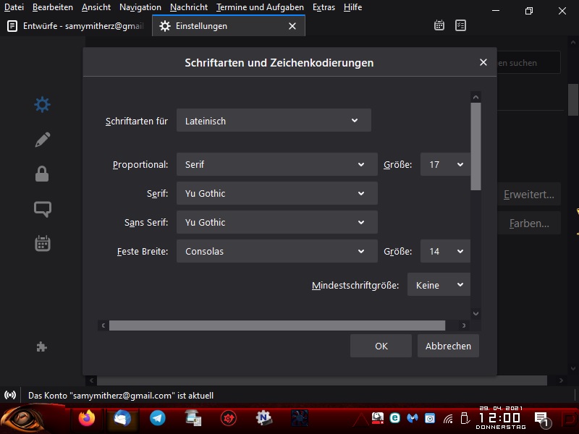Open the tasks tab icon in toolbar
The image size is (579, 434).
(460, 25)
